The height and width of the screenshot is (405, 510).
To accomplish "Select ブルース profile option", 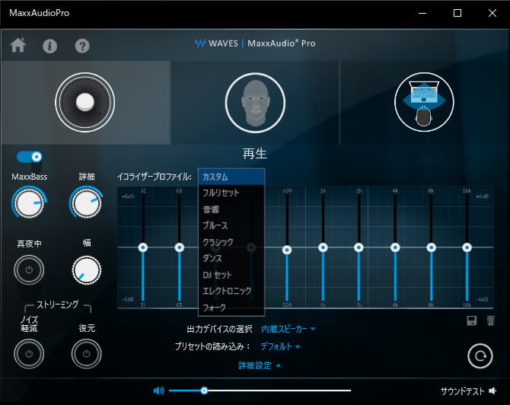I will click(231, 225).
